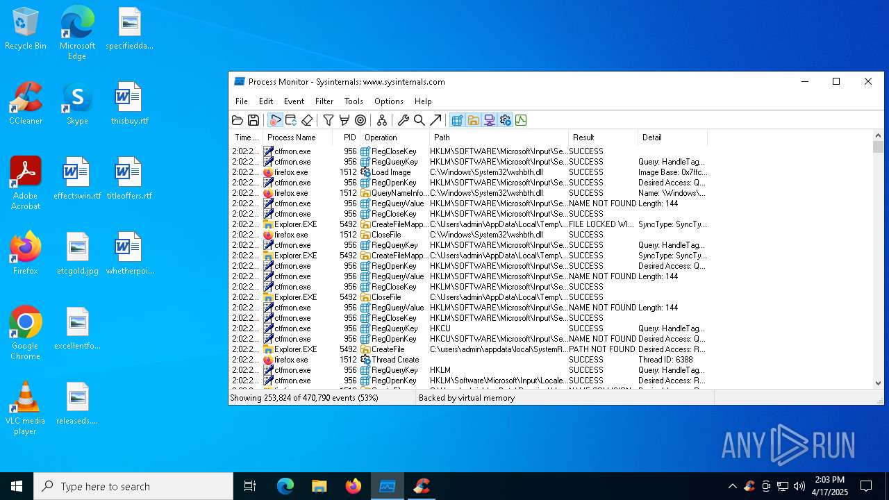Select etcgold.jpg desktop file
The height and width of the screenshot is (500, 889).
[x=77, y=253]
